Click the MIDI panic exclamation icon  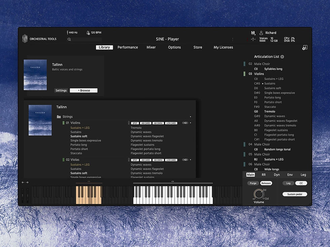253,39
